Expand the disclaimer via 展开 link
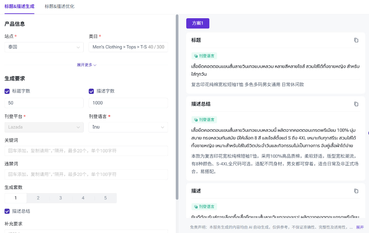 coord(360,227)
